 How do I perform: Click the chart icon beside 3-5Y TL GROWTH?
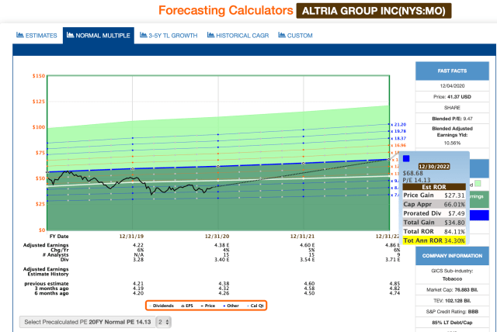[x=143, y=35]
